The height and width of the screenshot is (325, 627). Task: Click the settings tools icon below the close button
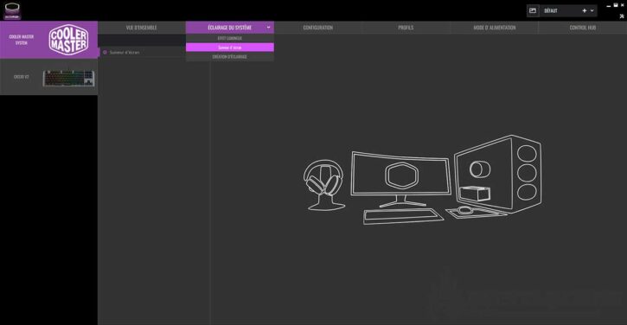click(x=622, y=16)
